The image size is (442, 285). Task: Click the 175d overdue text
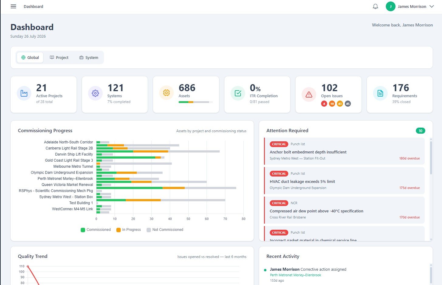[x=409, y=188]
